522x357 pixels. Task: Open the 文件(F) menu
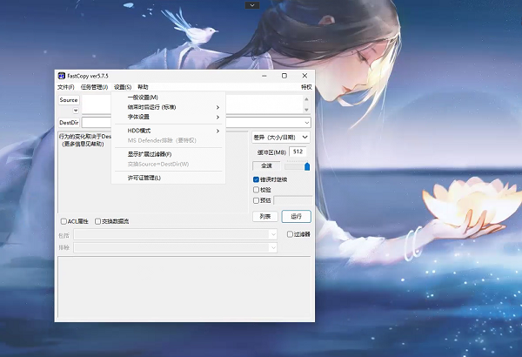[x=65, y=87]
